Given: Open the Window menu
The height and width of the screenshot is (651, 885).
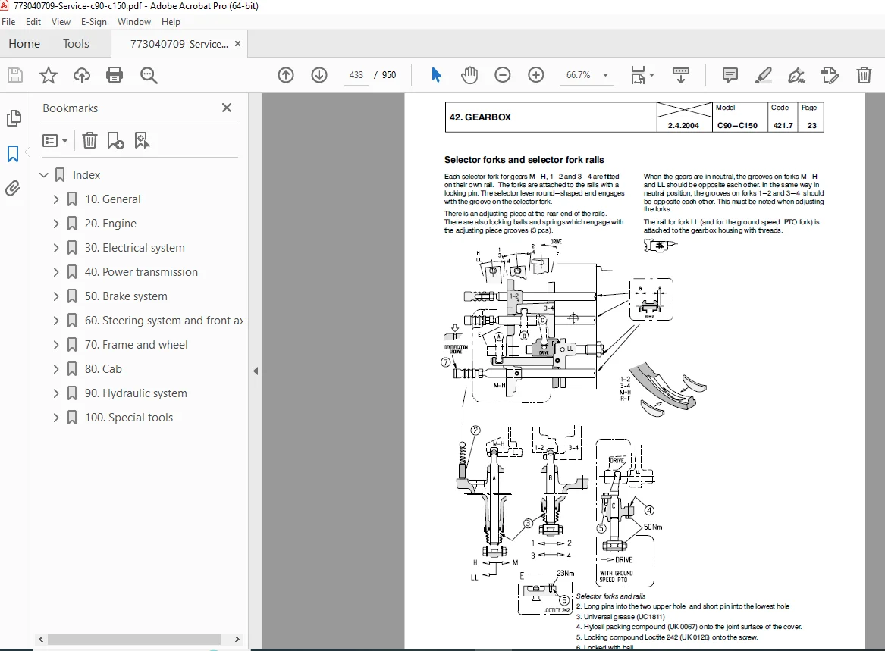Looking at the screenshot, I should [133, 22].
